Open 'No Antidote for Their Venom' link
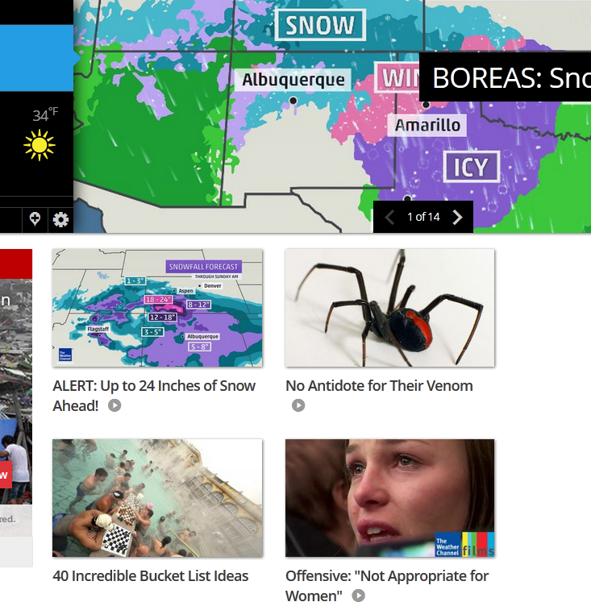The width and height of the screenshot is (591, 602). tap(379, 386)
